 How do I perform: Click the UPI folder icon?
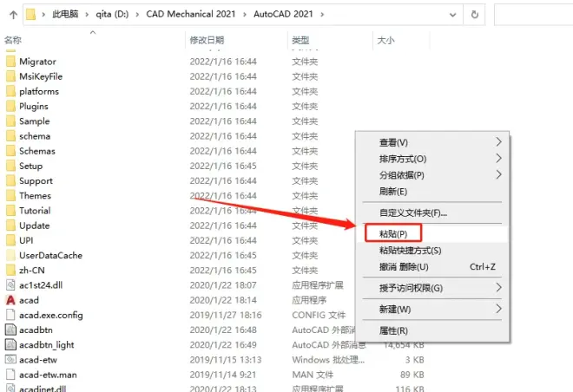point(11,240)
